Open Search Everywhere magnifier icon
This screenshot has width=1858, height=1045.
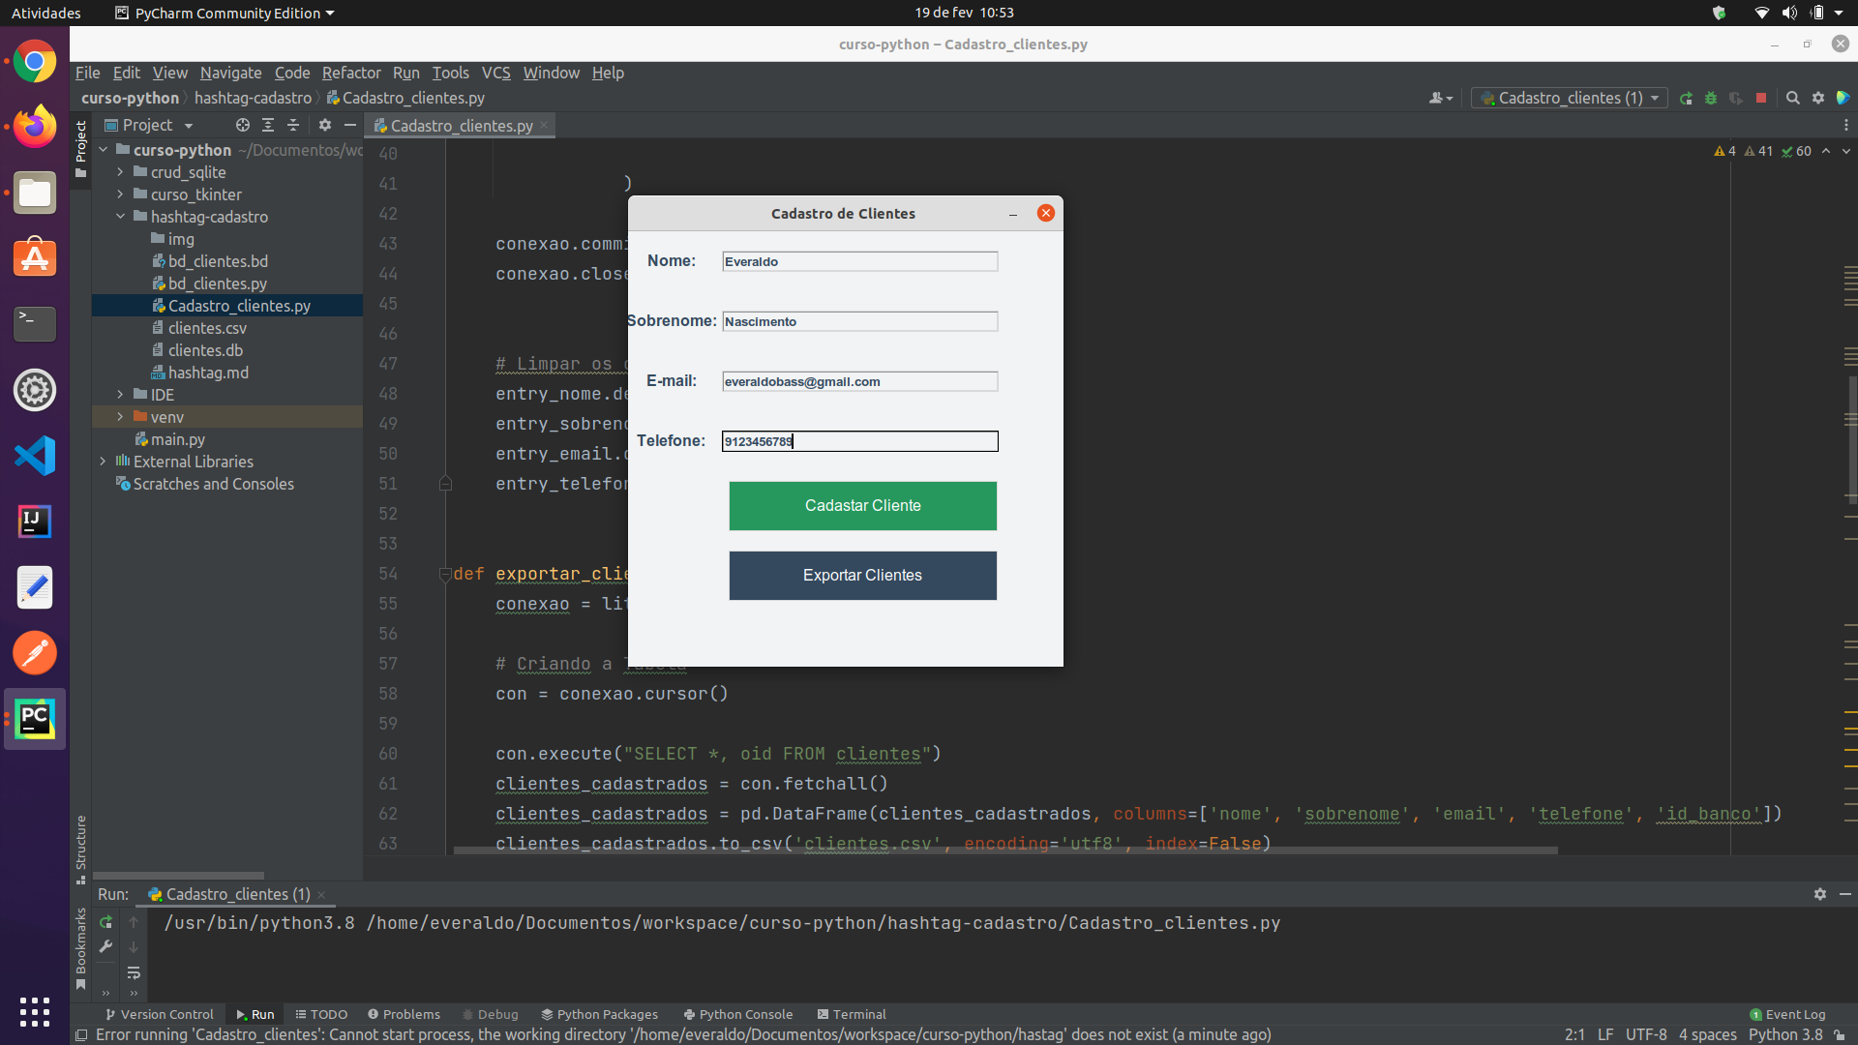pos(1792,98)
